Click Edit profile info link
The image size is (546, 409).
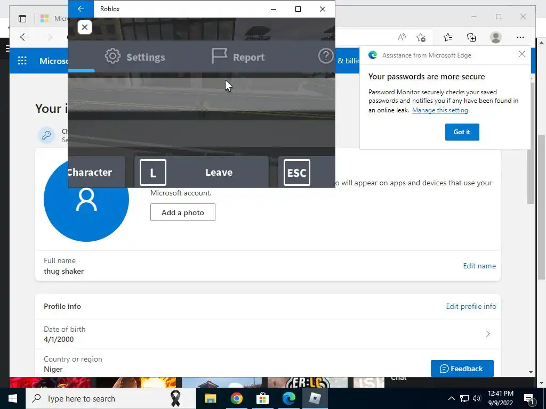pos(471,306)
